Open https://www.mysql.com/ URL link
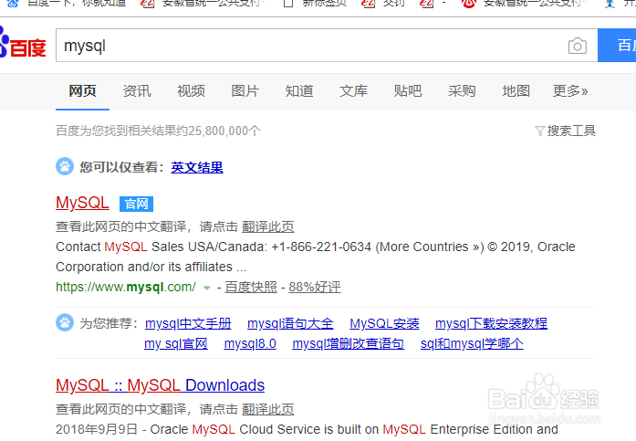636x441 pixels. click(126, 288)
